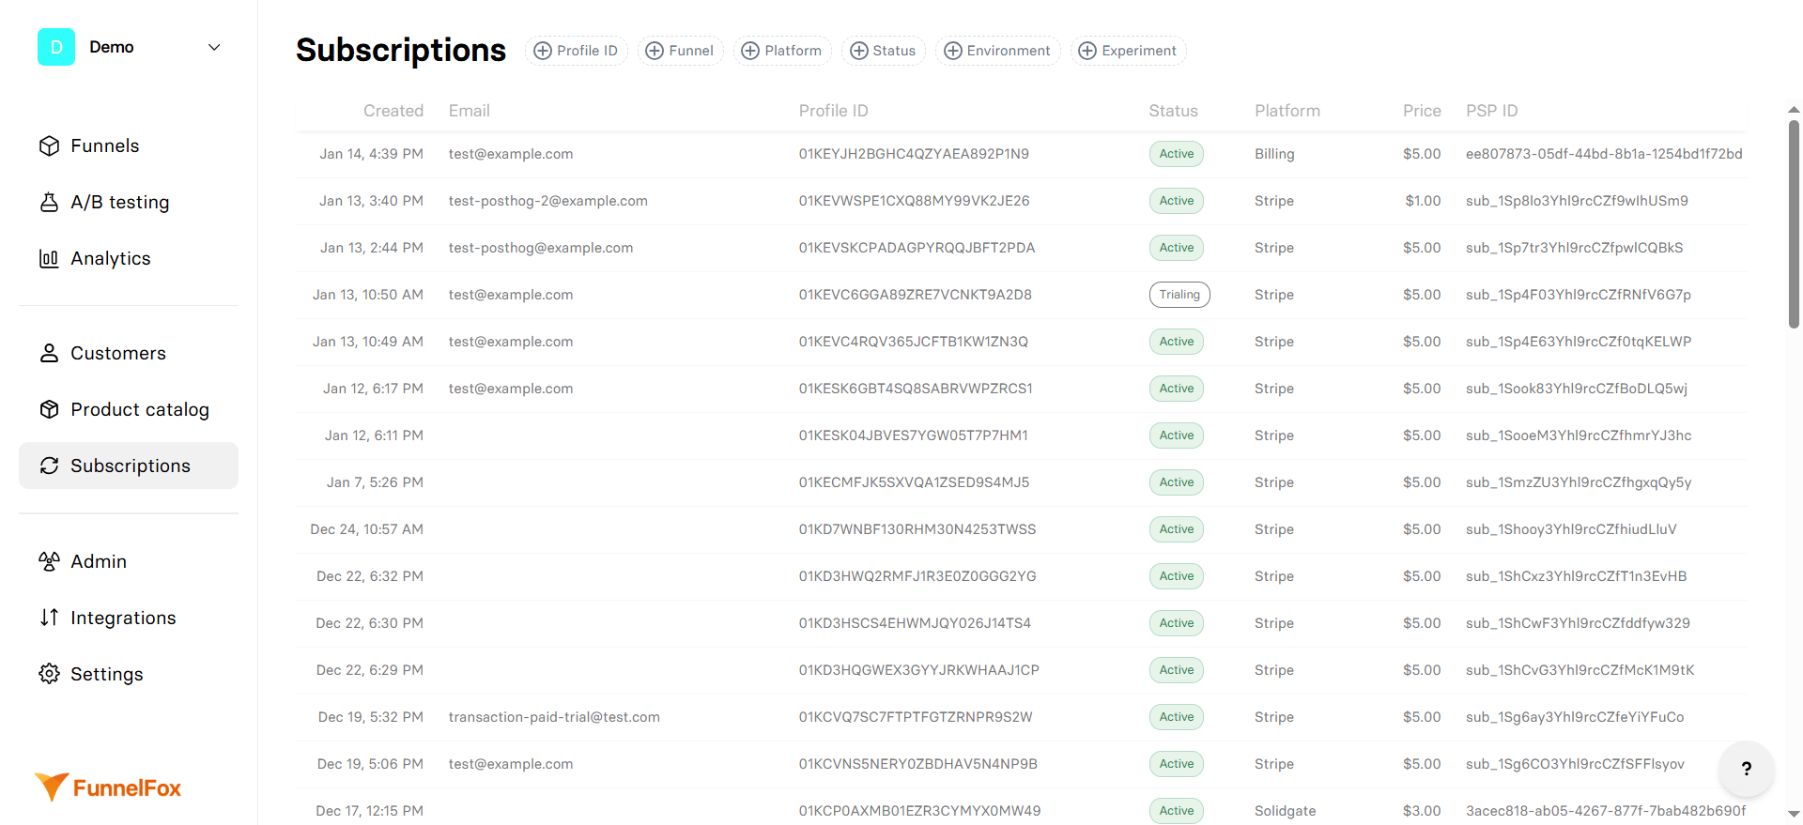Click the Solidgate platform cell
The image size is (1803, 825).
pyautogui.click(x=1285, y=811)
